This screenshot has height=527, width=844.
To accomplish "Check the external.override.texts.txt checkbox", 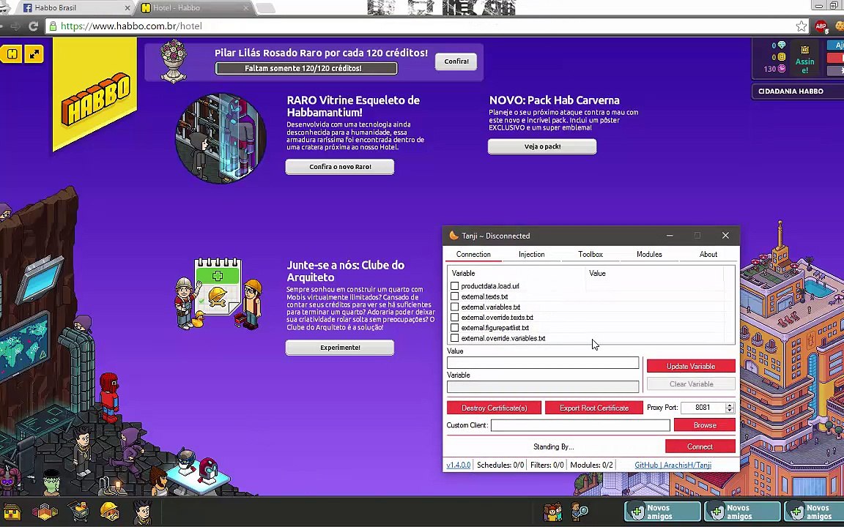I will coord(455,317).
